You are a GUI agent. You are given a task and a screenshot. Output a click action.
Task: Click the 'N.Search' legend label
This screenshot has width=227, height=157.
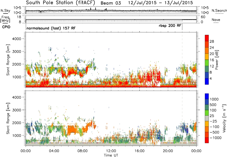(219, 10)
